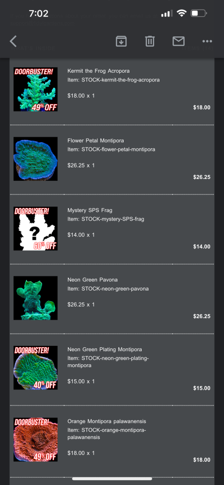Mark email as unread with envelope icon
This screenshot has width=224, height=485.
pyautogui.click(x=178, y=41)
